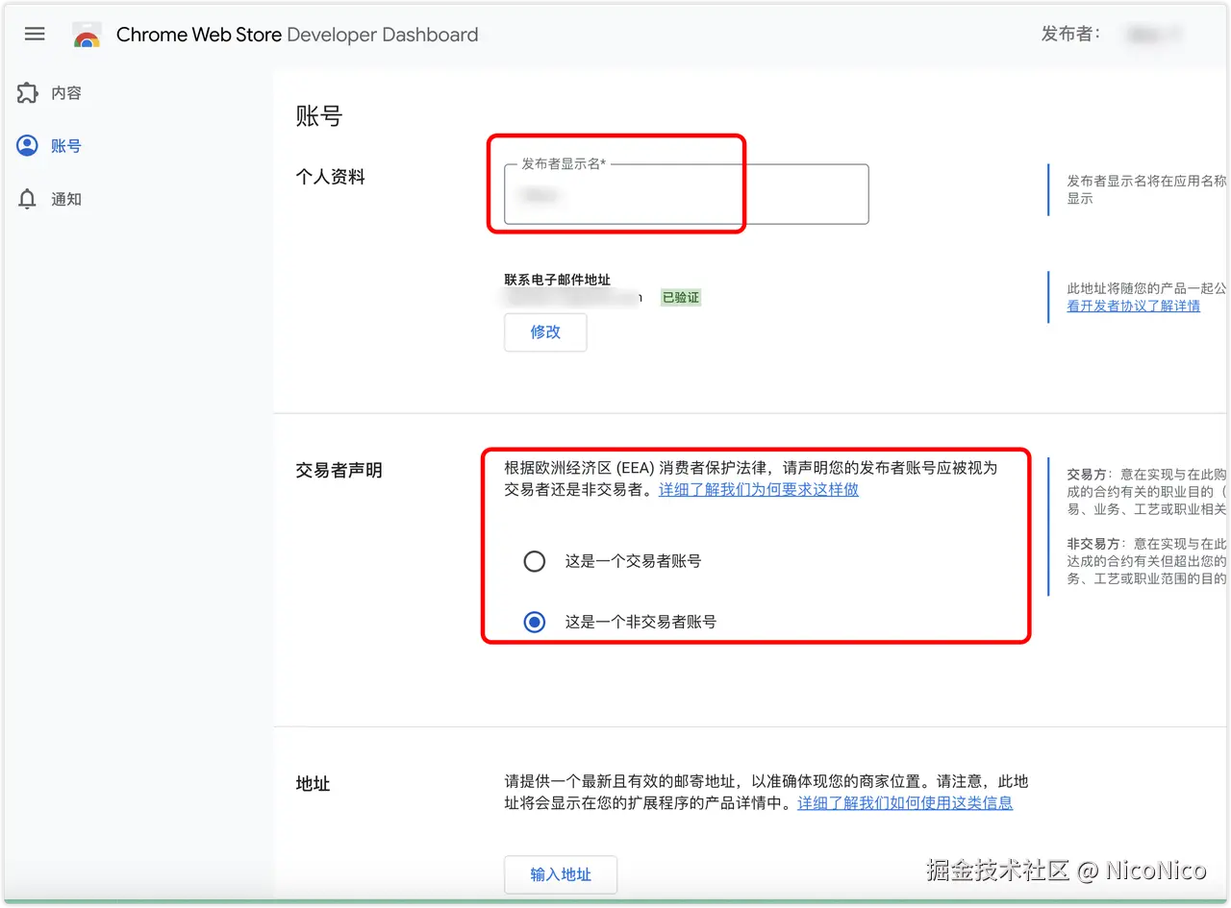The width and height of the screenshot is (1231, 908).
Task: Open 详细了解我们如何使用这类信息 link
Action: pos(905,803)
